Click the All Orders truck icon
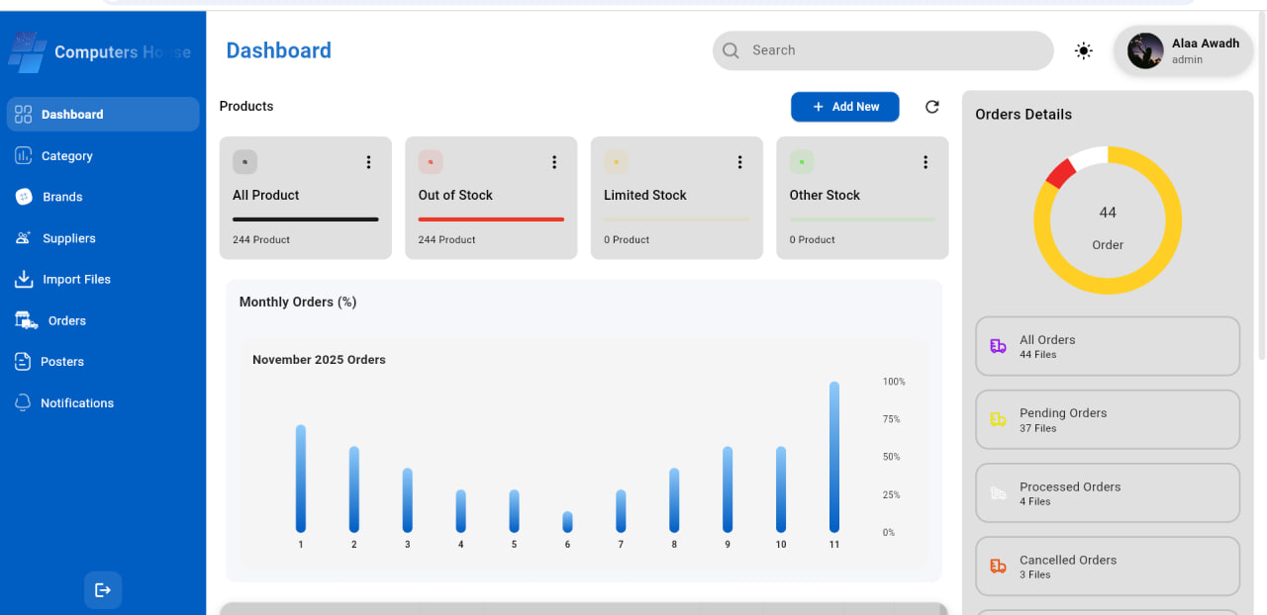 (998, 346)
